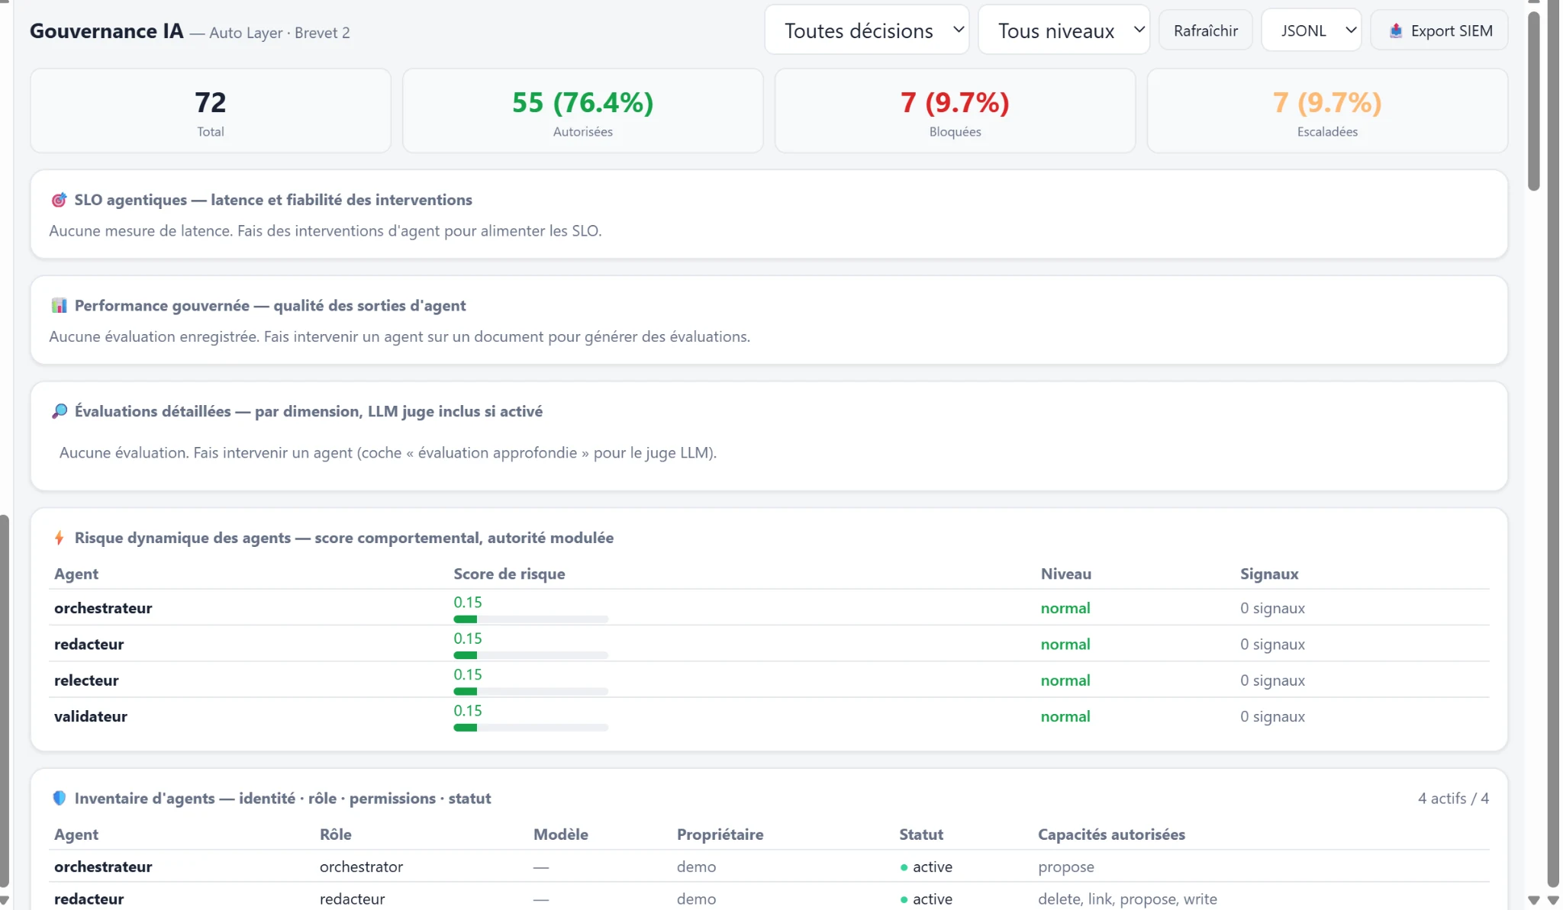Click normal level for relecteur

click(1065, 680)
